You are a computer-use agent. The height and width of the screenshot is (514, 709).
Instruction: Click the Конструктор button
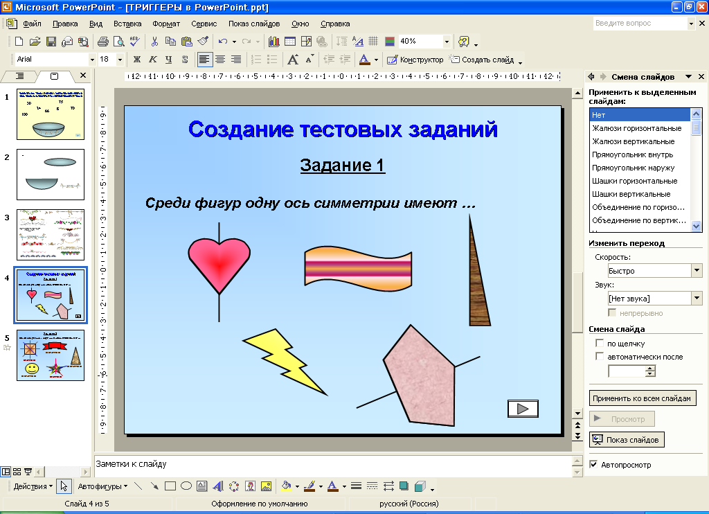click(x=415, y=60)
